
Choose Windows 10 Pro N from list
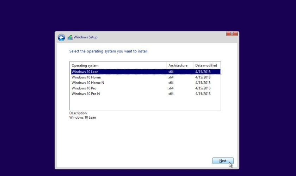click(x=146, y=94)
